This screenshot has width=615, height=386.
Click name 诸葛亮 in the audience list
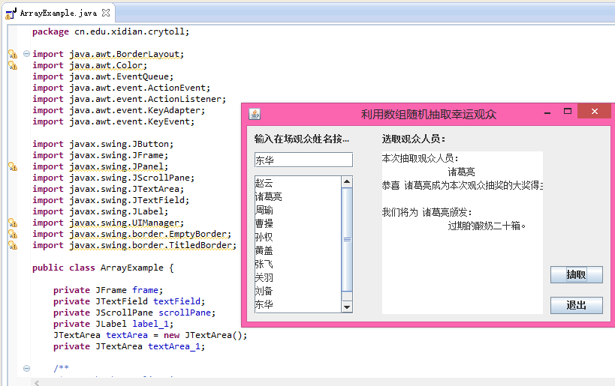point(269,196)
